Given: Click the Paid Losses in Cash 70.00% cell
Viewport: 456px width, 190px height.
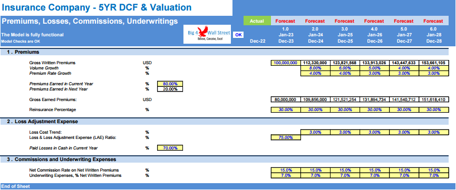Looking at the screenshot, I should (170, 148).
